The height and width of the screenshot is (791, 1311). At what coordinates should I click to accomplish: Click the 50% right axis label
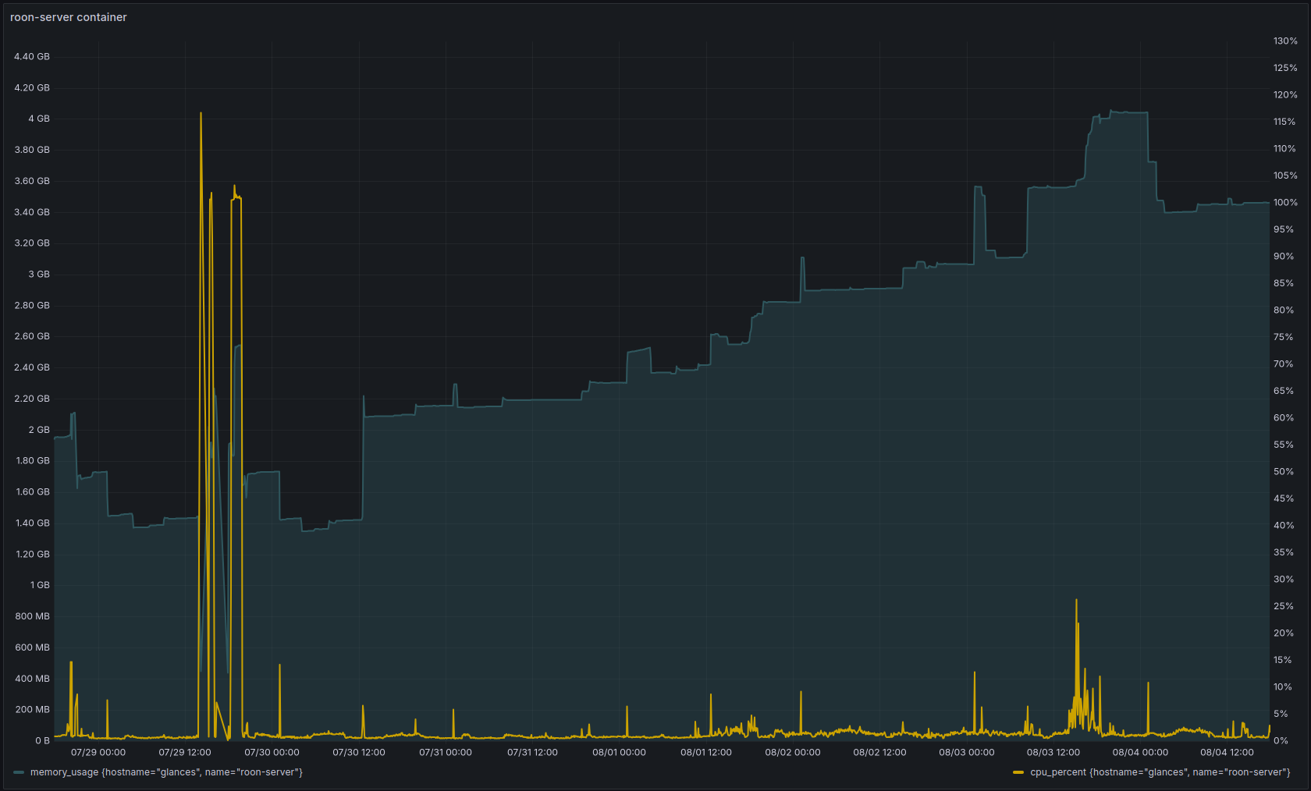tap(1284, 472)
